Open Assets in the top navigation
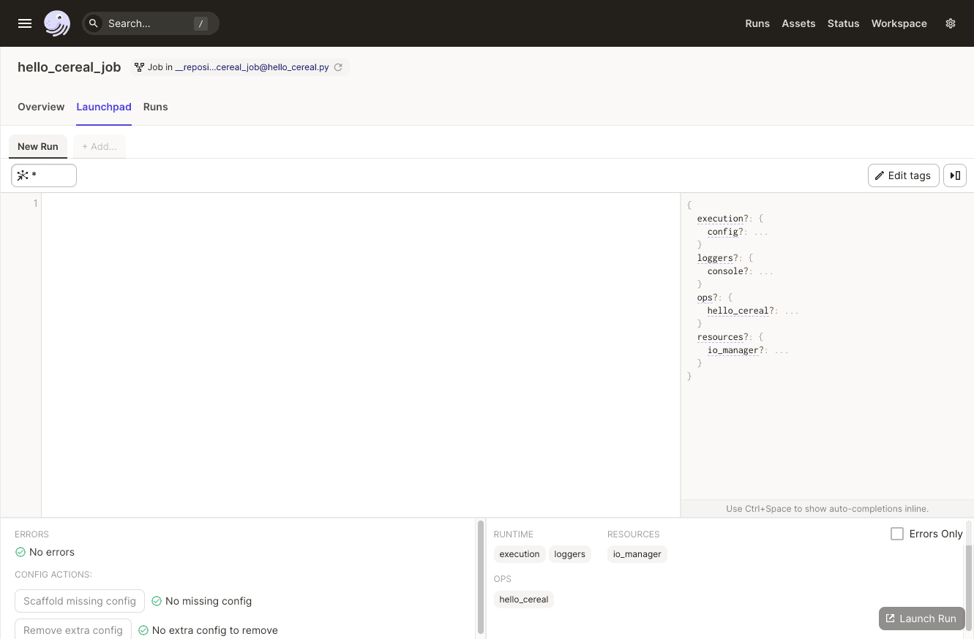This screenshot has width=974, height=639. (x=798, y=23)
